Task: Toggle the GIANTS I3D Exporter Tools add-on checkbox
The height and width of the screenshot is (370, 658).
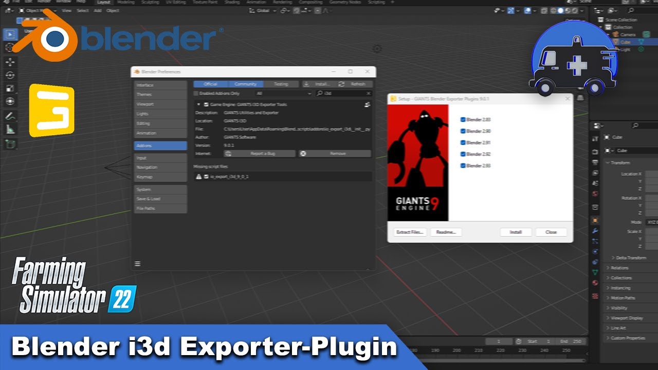Action: click(x=206, y=104)
